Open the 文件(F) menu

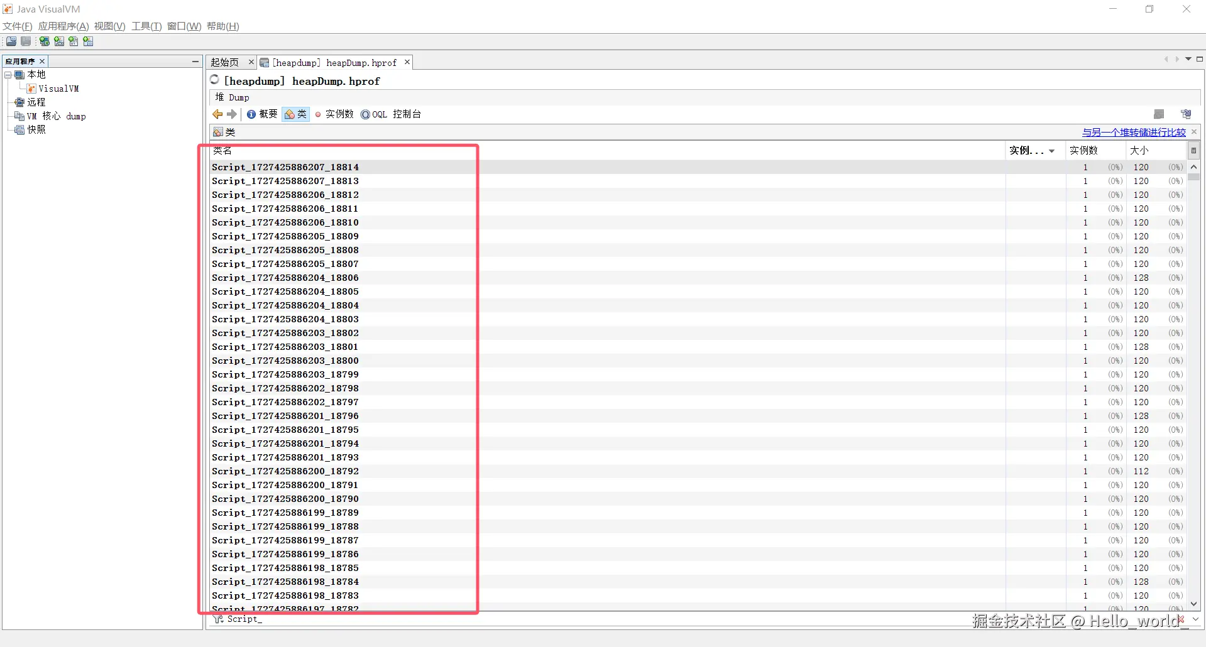pyautogui.click(x=18, y=26)
